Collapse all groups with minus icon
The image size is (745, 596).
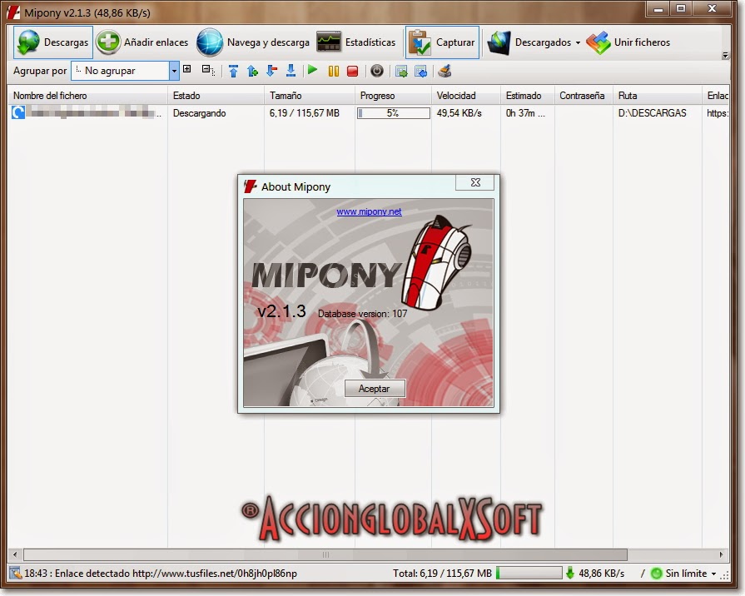pyautogui.click(x=207, y=71)
